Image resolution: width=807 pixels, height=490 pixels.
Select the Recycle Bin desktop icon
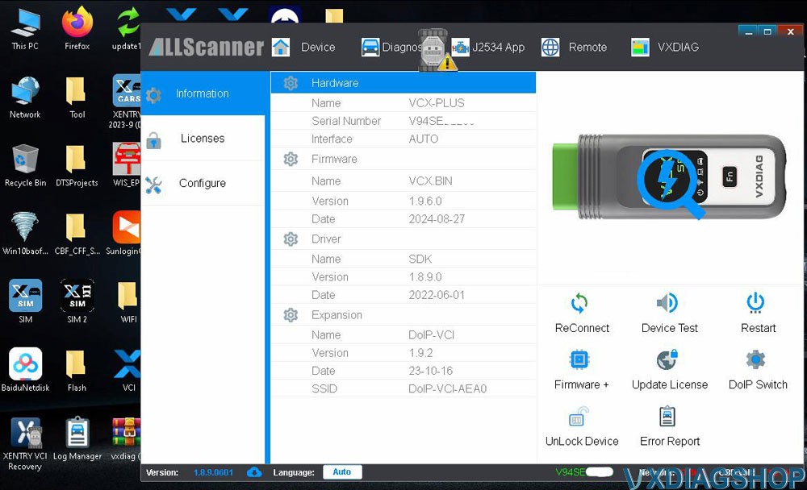click(x=25, y=165)
